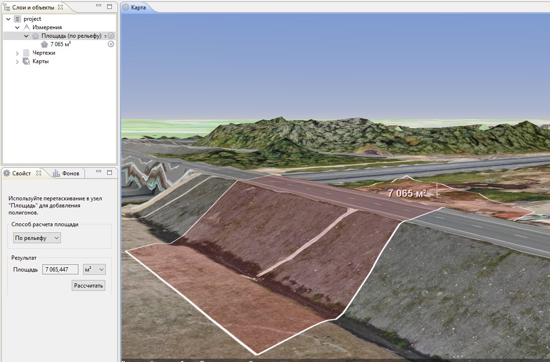Toggle visibility check for 7 065 м² polygon
This screenshot has width=550, height=362.
(x=111, y=44)
